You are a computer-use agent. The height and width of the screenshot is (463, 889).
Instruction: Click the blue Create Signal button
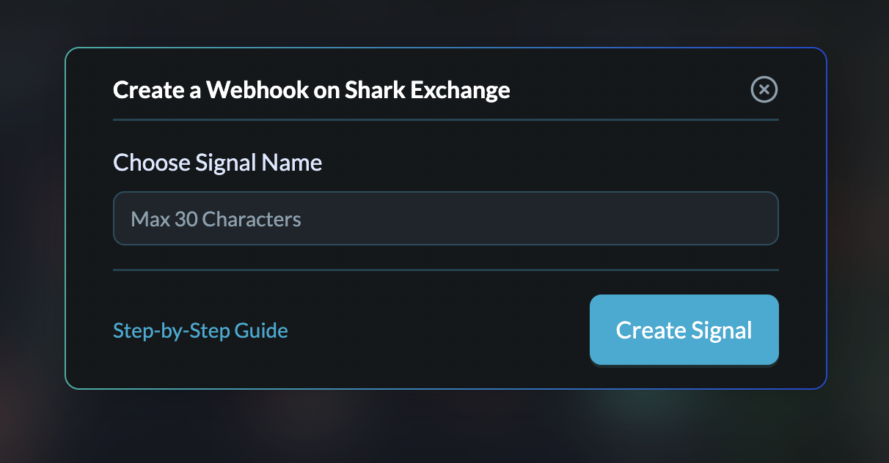pyautogui.click(x=684, y=330)
